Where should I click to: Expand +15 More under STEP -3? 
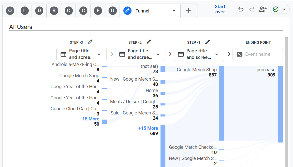(89, 119)
